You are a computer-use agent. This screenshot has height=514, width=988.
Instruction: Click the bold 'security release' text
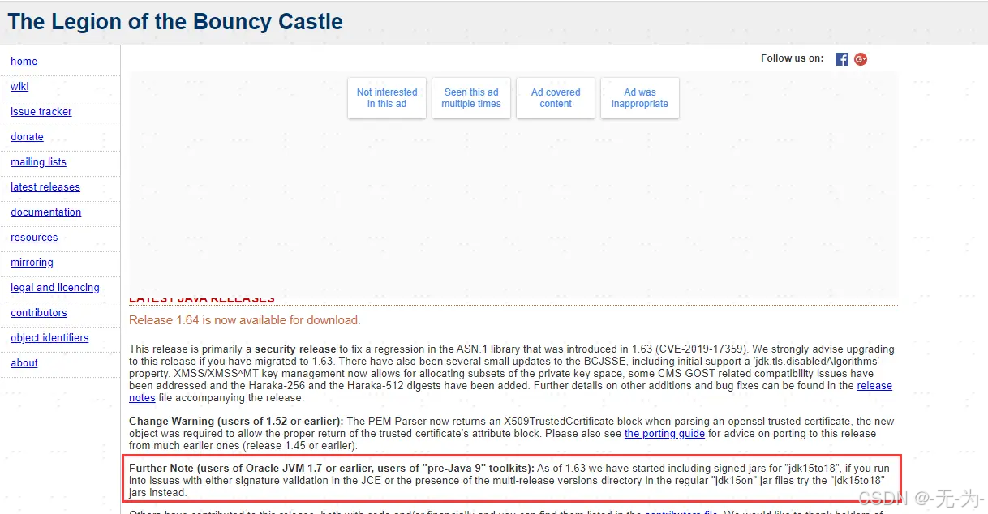tap(295, 349)
